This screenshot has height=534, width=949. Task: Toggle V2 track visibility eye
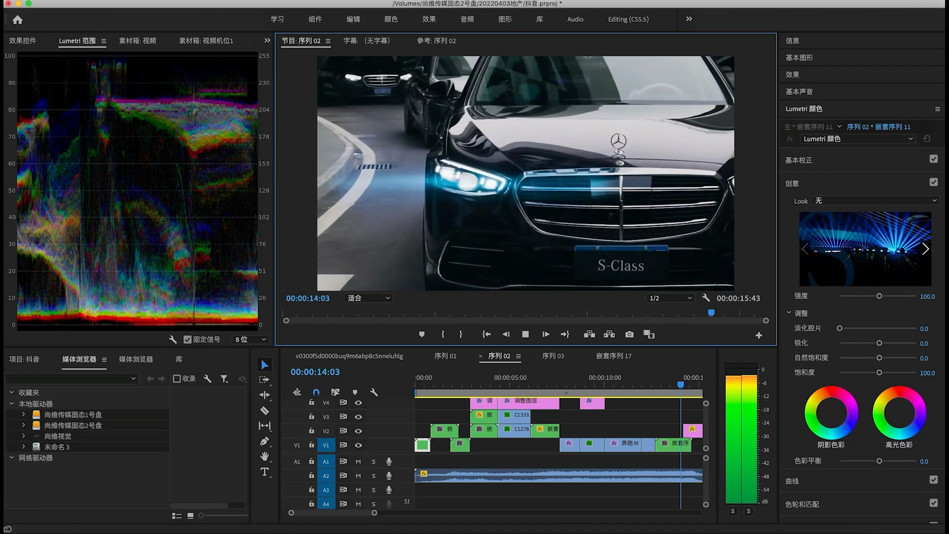pyautogui.click(x=358, y=431)
